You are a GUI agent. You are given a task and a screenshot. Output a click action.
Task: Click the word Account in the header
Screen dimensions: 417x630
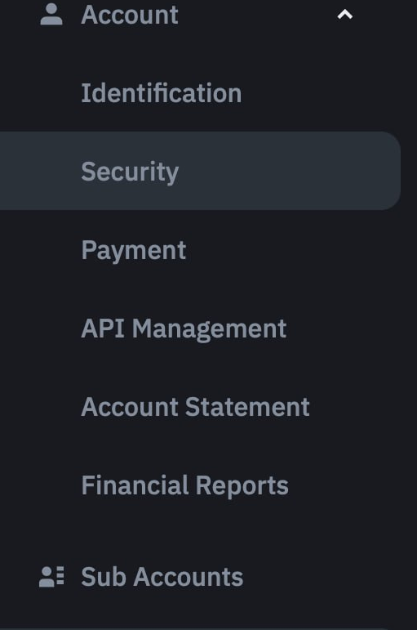pos(130,15)
